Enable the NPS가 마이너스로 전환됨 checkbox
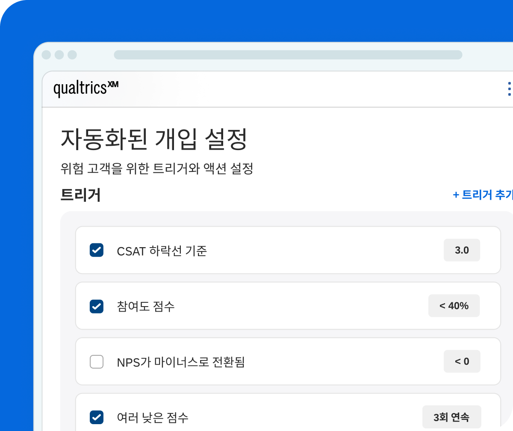The height and width of the screenshot is (431, 513). (x=97, y=362)
